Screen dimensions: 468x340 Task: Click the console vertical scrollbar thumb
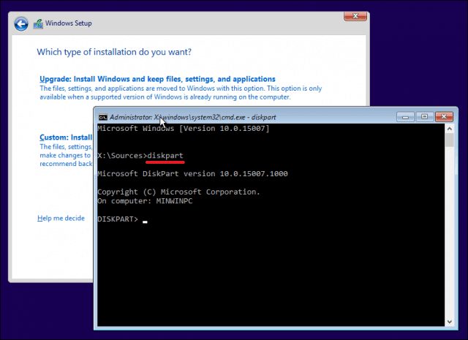click(450, 140)
